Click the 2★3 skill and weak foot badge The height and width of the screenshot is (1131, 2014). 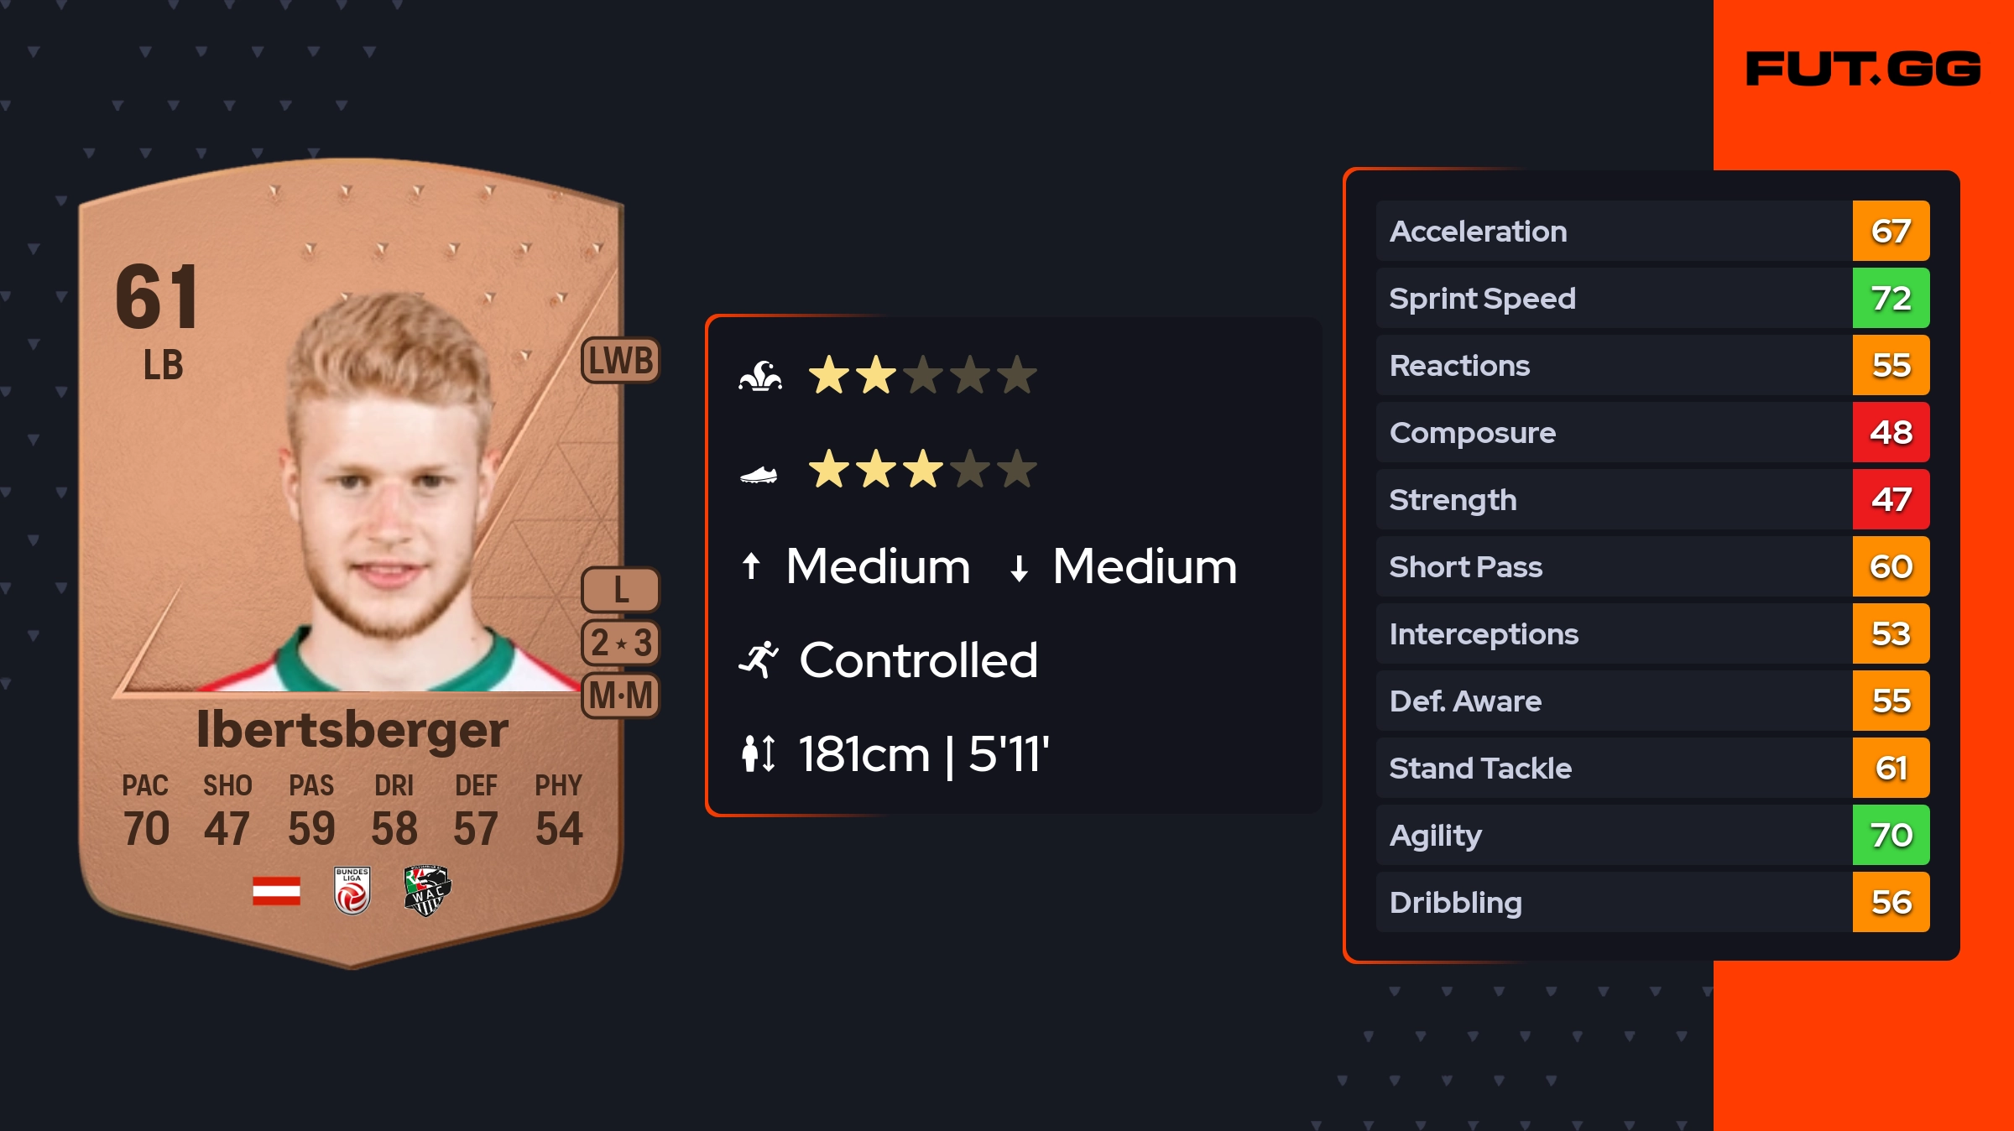pyautogui.click(x=621, y=643)
